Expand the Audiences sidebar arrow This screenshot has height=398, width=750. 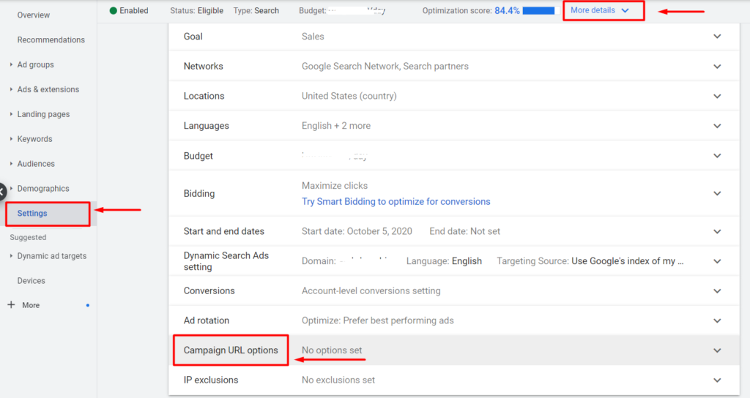pyautogui.click(x=11, y=163)
